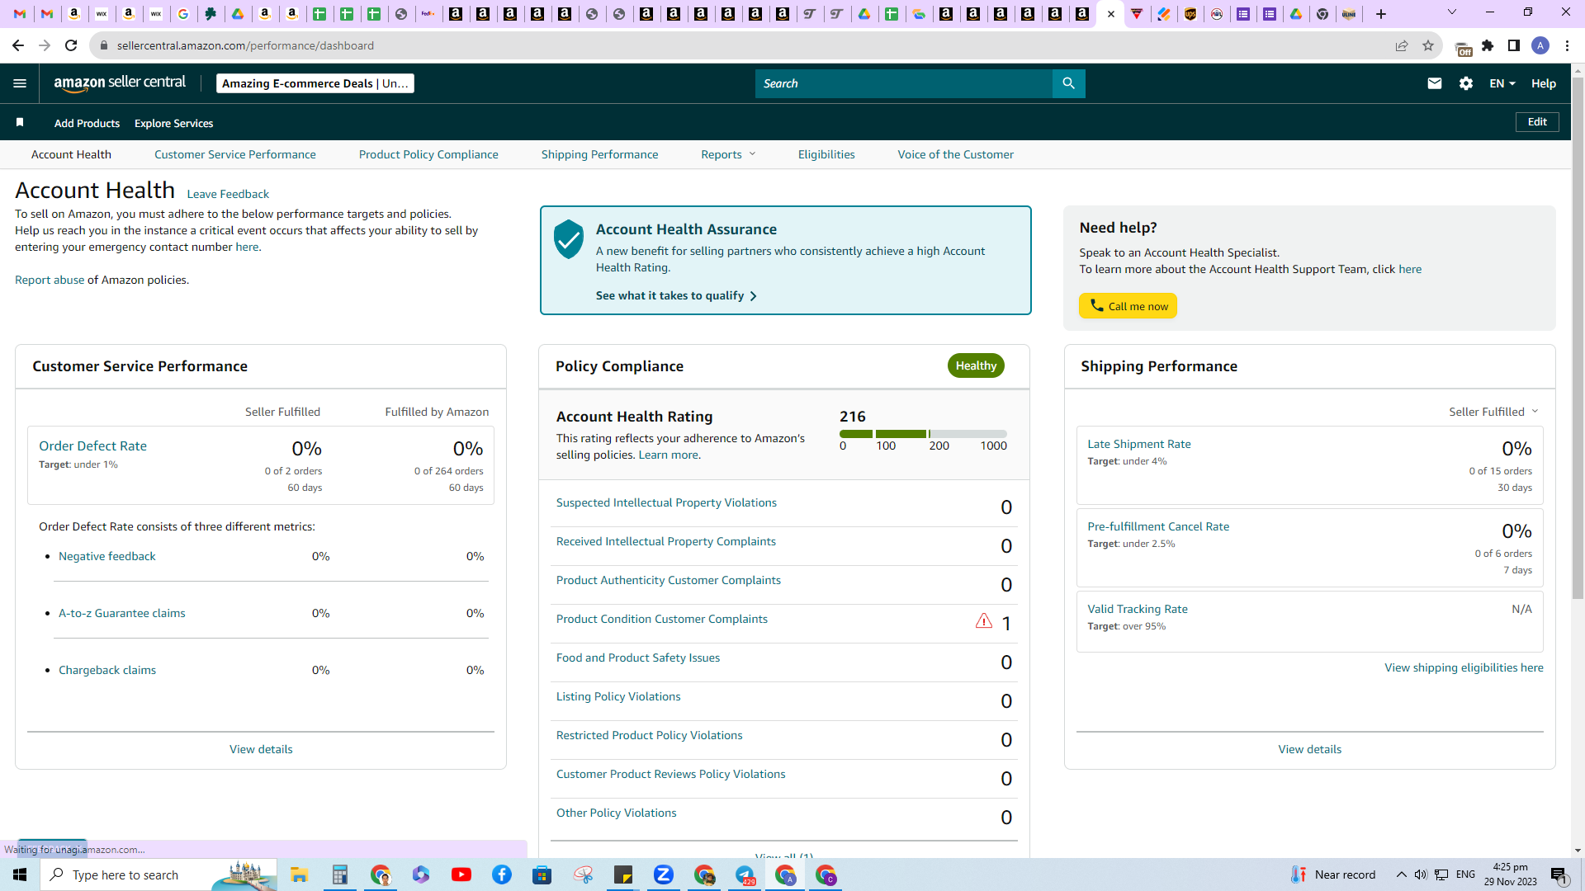This screenshot has width=1585, height=891.
Task: Click the Seller Central search magnifier button
Action: 1068,83
